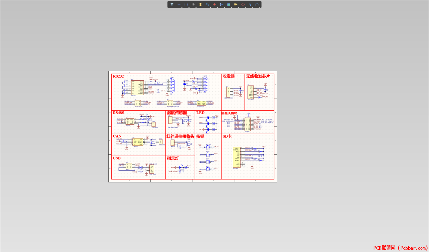Select the 按键 section title
The width and height of the screenshot is (429, 252).
200,136
